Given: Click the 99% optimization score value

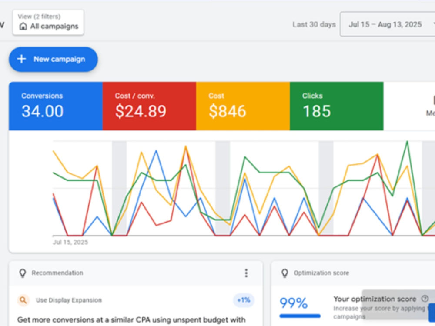Looking at the screenshot, I should pyautogui.click(x=294, y=303).
